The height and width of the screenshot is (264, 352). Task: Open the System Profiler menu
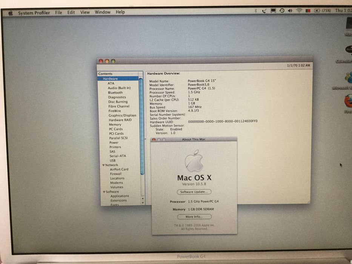[34, 13]
